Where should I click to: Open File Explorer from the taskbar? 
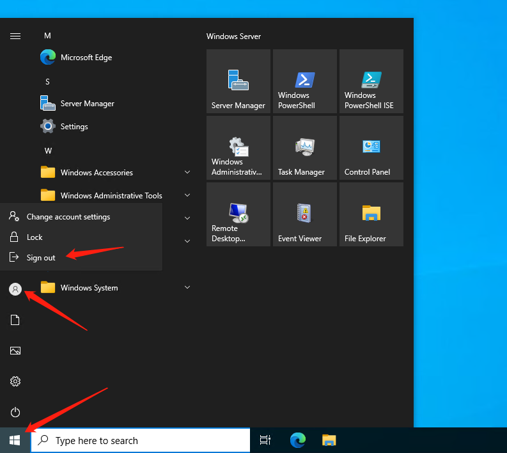[329, 440]
